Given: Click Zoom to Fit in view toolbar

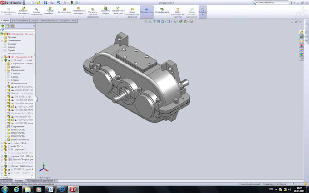Looking at the screenshot, I should 145,21.
